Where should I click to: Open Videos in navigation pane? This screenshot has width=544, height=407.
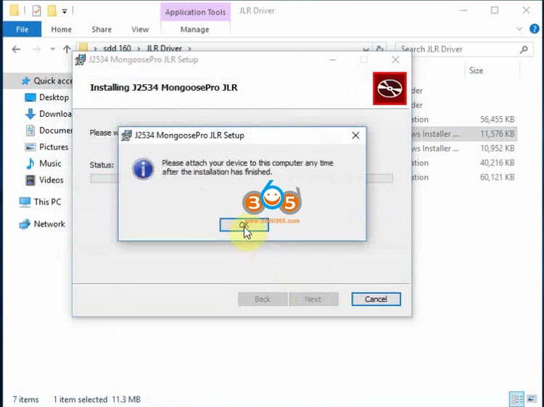pos(45,180)
